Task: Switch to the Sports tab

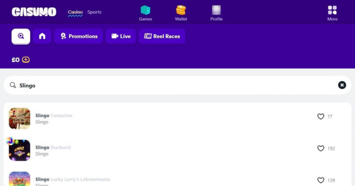Action: pos(94,12)
